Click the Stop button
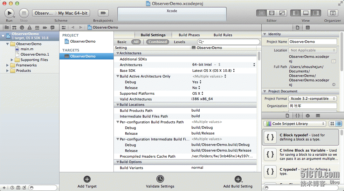Viewport: 344px width, 191px height. (24, 13)
